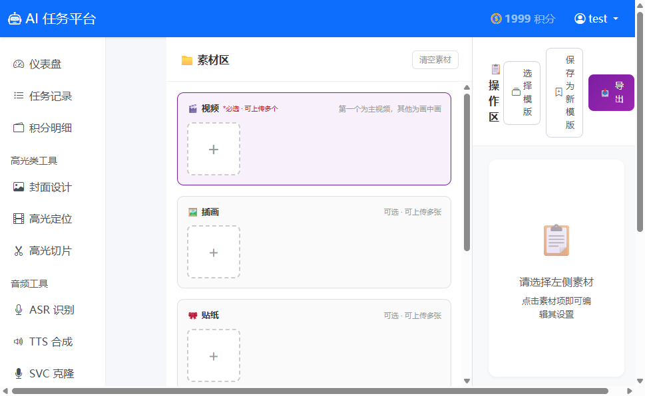Add an illustration via the 插画 plus box
Screen dimensions: 645x396
[214, 252]
